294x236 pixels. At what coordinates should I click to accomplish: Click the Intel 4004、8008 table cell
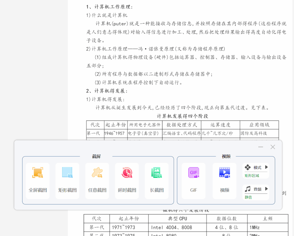[172, 227]
